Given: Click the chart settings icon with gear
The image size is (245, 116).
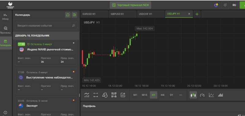Looking at the screenshot, I should pos(123,95).
